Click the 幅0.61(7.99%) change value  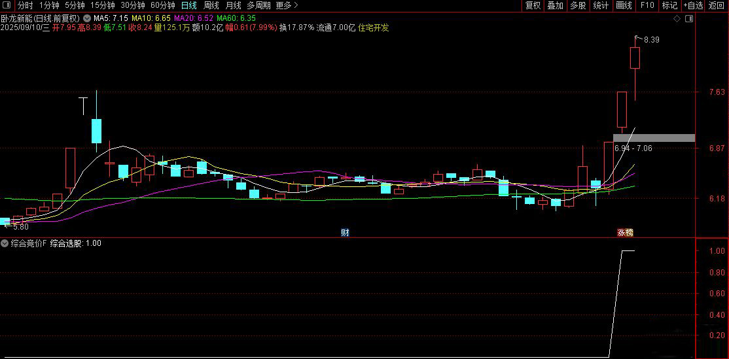click(251, 27)
